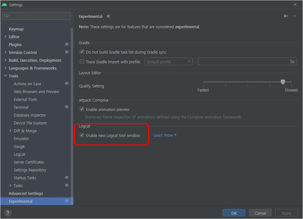Click the modified-settings indicator next to Plugins
This screenshot has height=219, width=303.
(x=67, y=44)
